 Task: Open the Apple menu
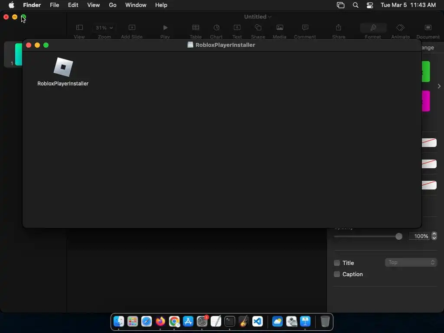(11, 5)
